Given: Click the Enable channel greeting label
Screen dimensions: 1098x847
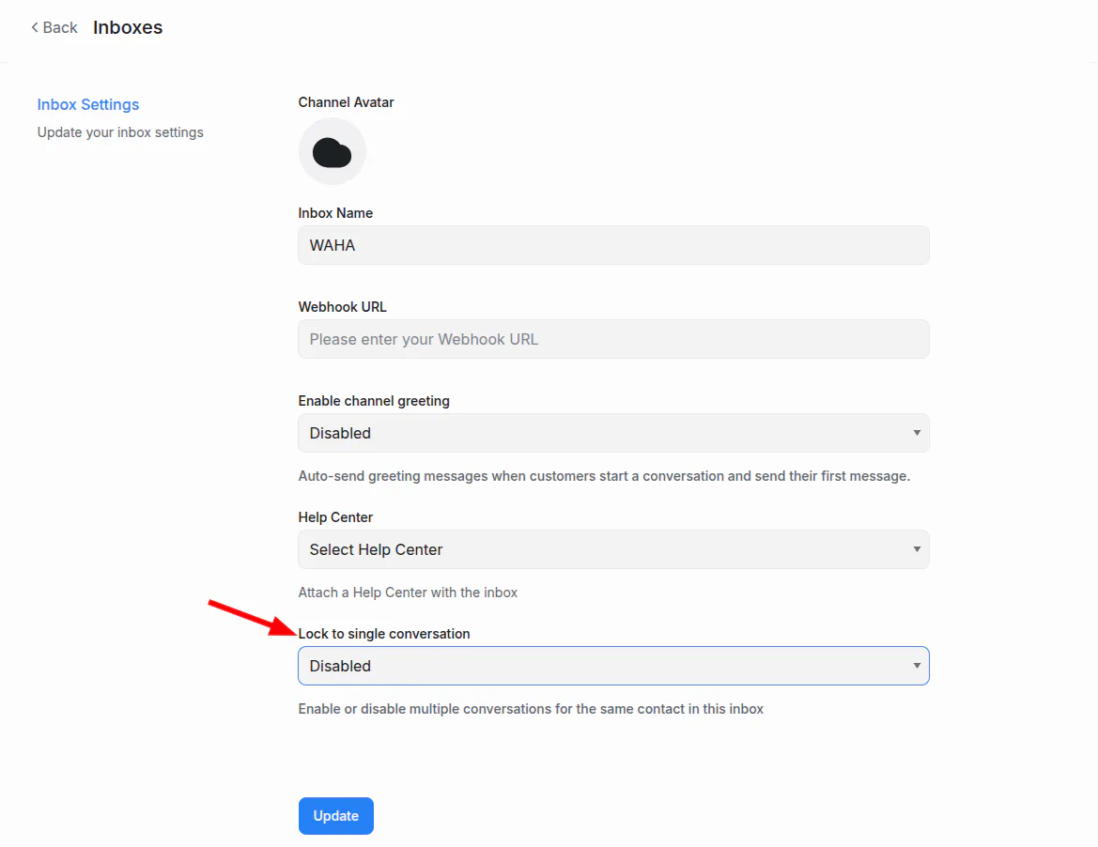Looking at the screenshot, I should click(x=374, y=401).
